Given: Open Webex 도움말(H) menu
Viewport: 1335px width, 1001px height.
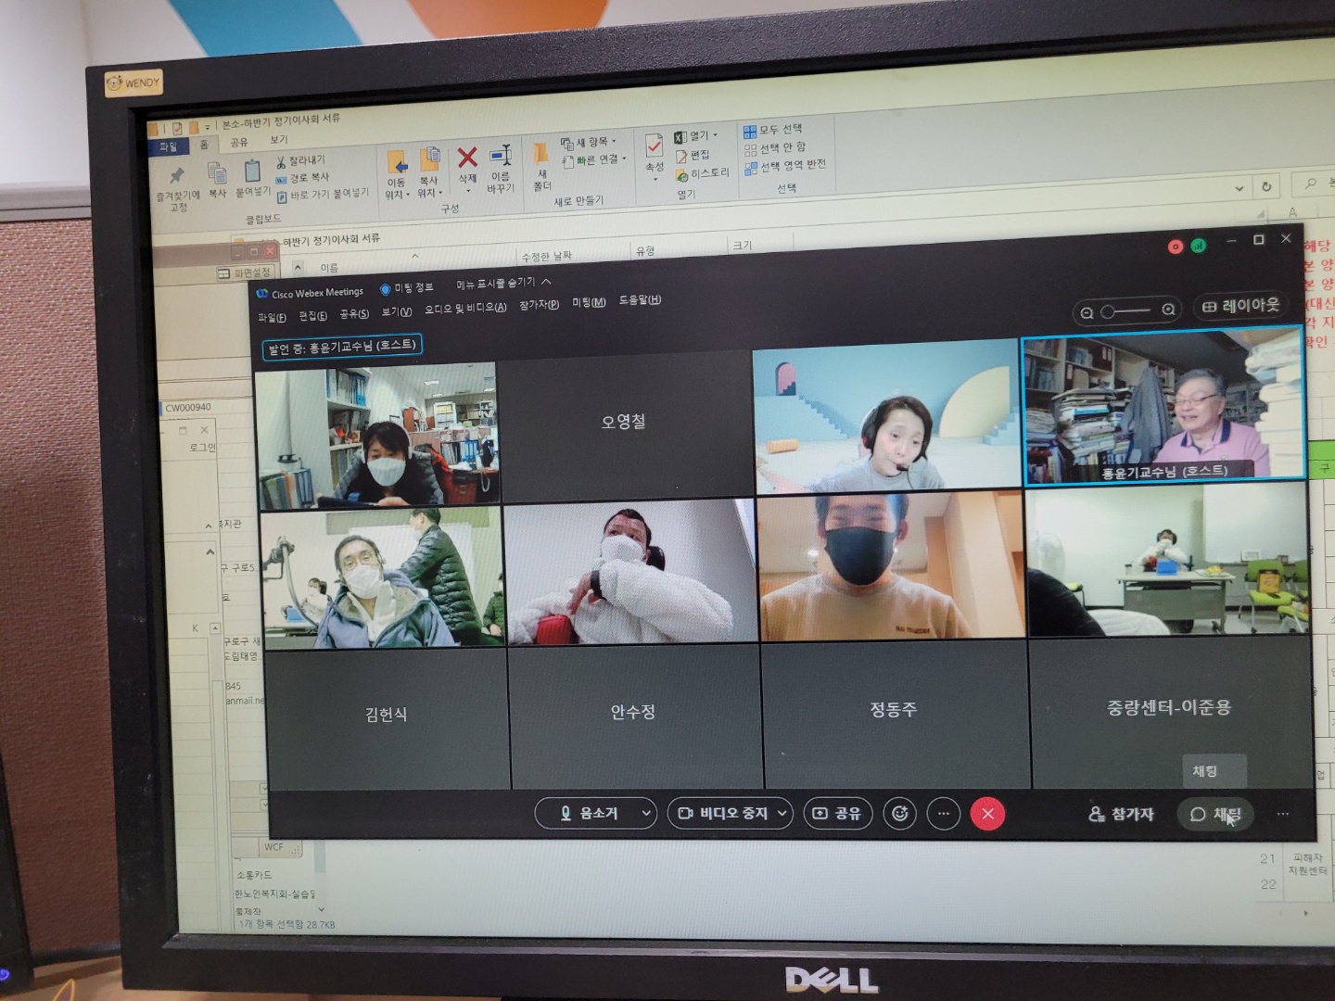Looking at the screenshot, I should click(x=640, y=299).
